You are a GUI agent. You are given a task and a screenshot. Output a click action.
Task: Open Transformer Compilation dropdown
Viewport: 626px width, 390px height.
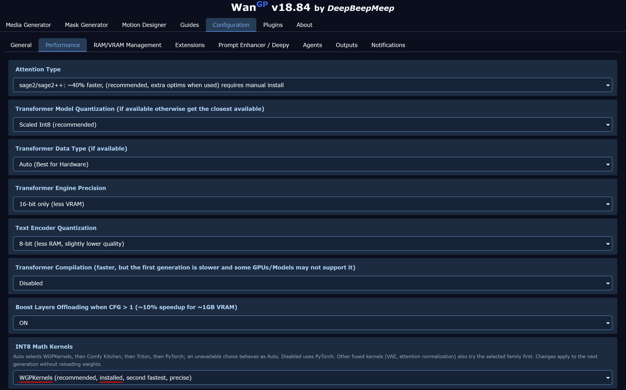(312, 283)
